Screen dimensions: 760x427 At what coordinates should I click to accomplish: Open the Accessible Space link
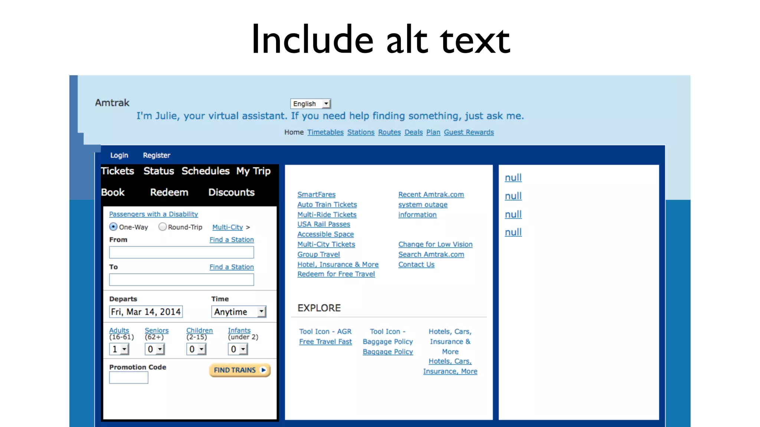pyautogui.click(x=326, y=234)
